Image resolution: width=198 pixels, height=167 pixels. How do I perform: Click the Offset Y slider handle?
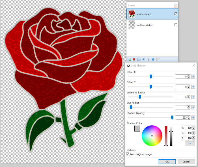tap(151, 87)
